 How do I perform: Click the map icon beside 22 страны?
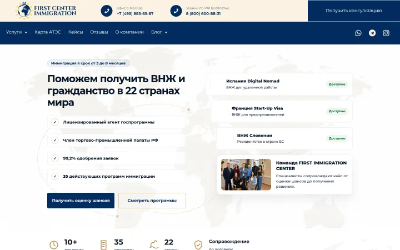[x=154, y=244]
